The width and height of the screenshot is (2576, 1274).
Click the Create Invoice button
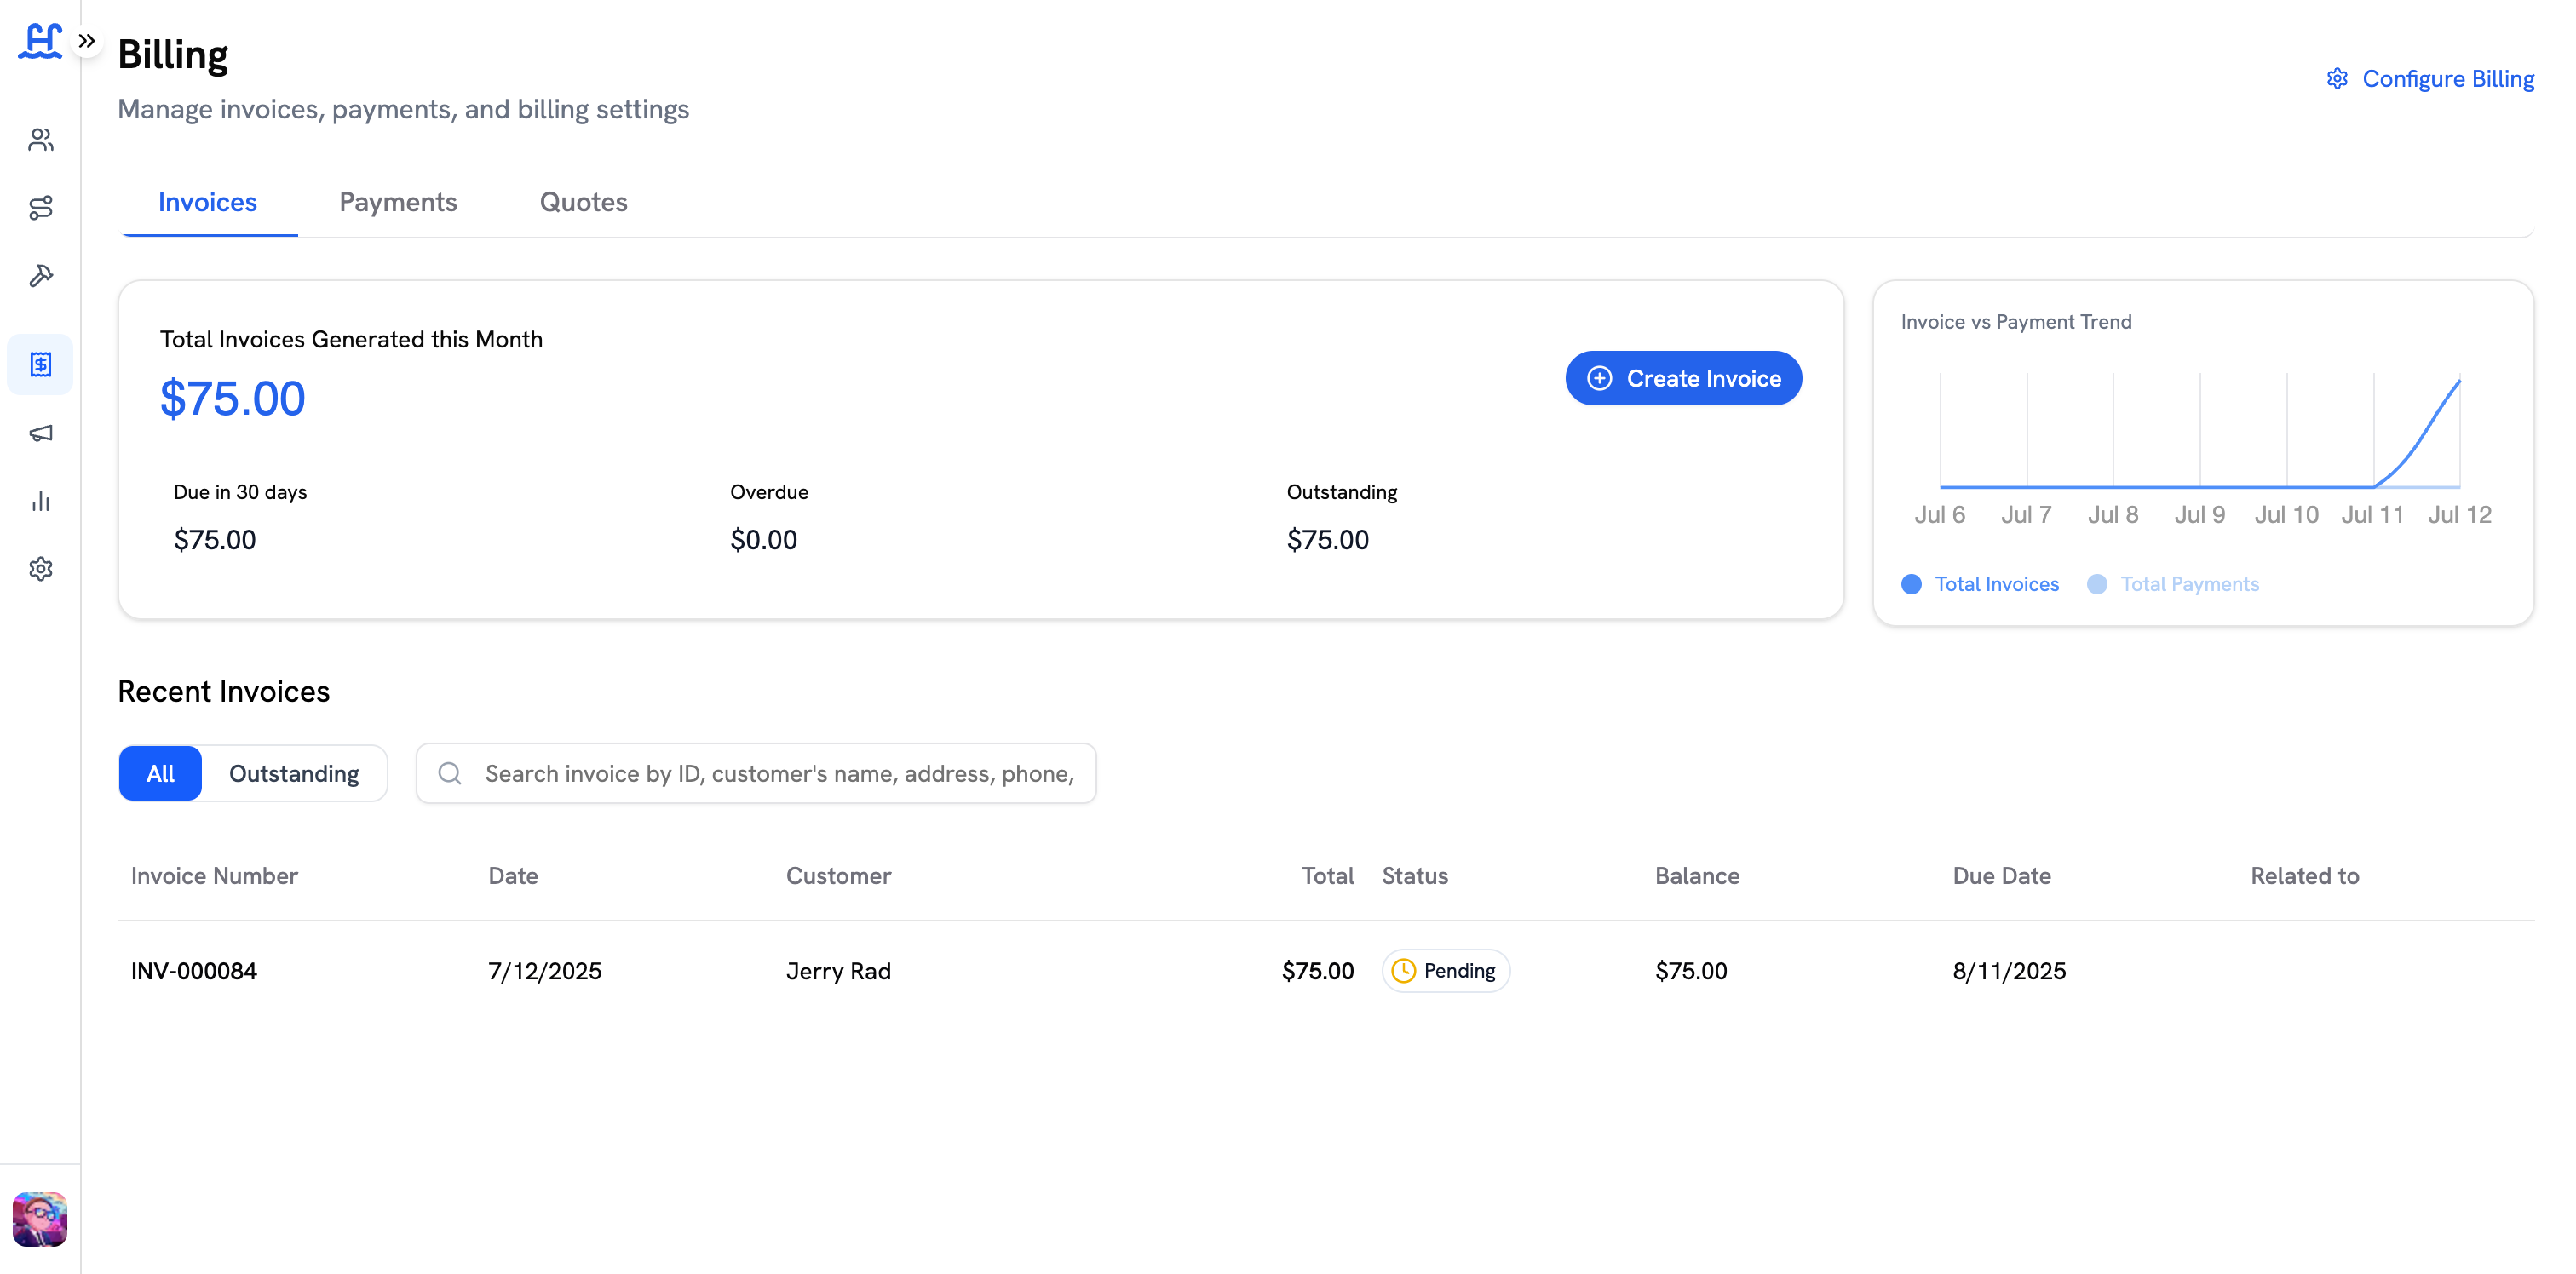click(x=1684, y=378)
